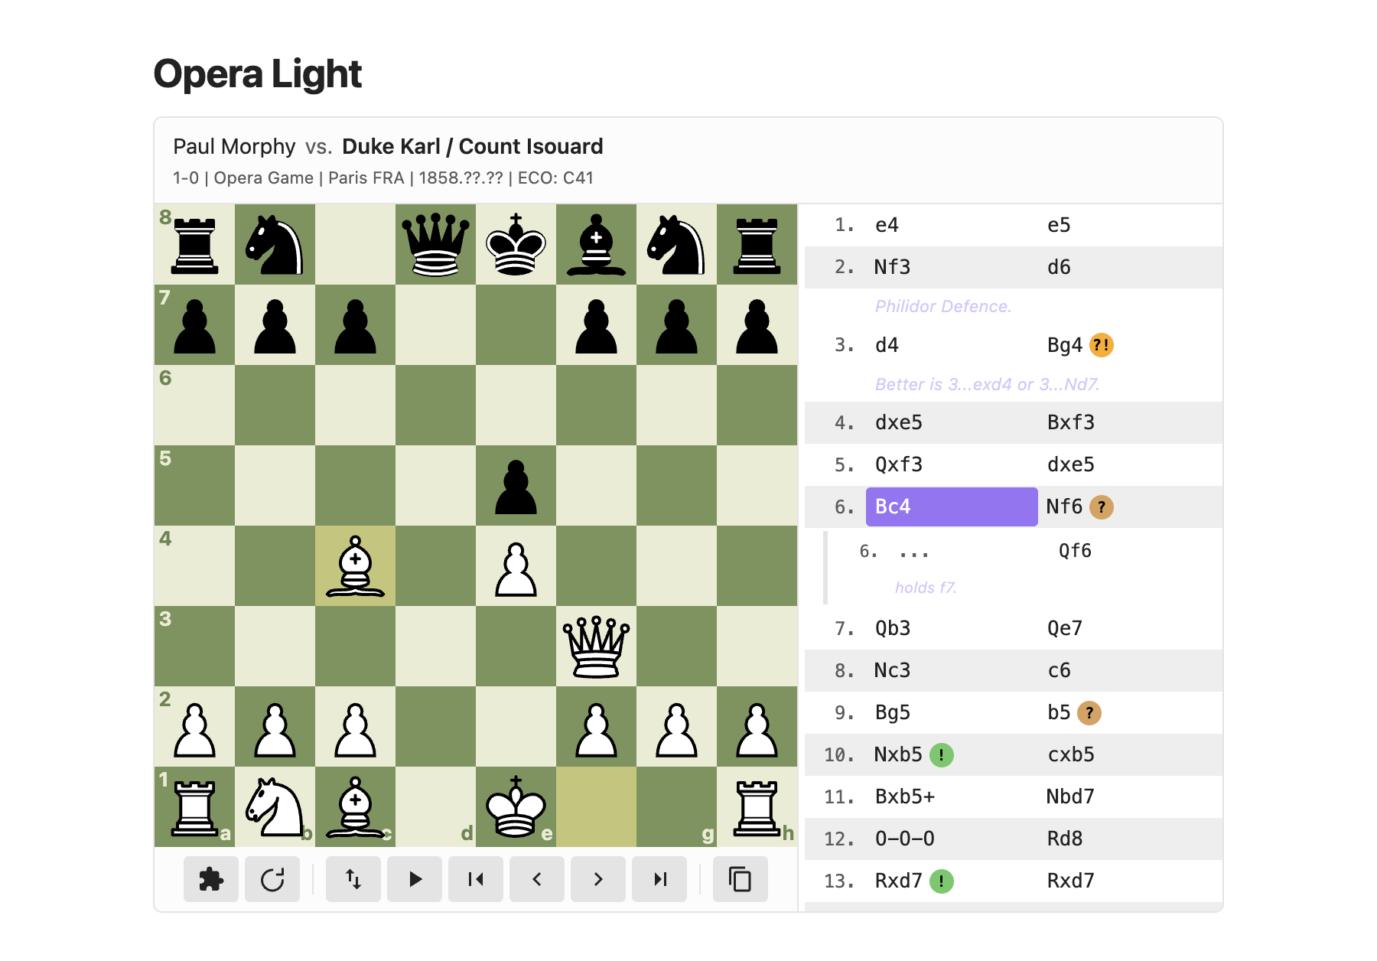Go to move 7. Qb3

(x=952, y=628)
